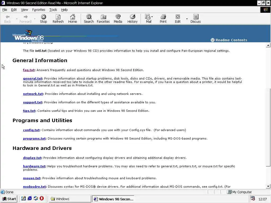Expand the Edit button dropdown arrow
Screen dimensions: 271x203
pos(187,19)
